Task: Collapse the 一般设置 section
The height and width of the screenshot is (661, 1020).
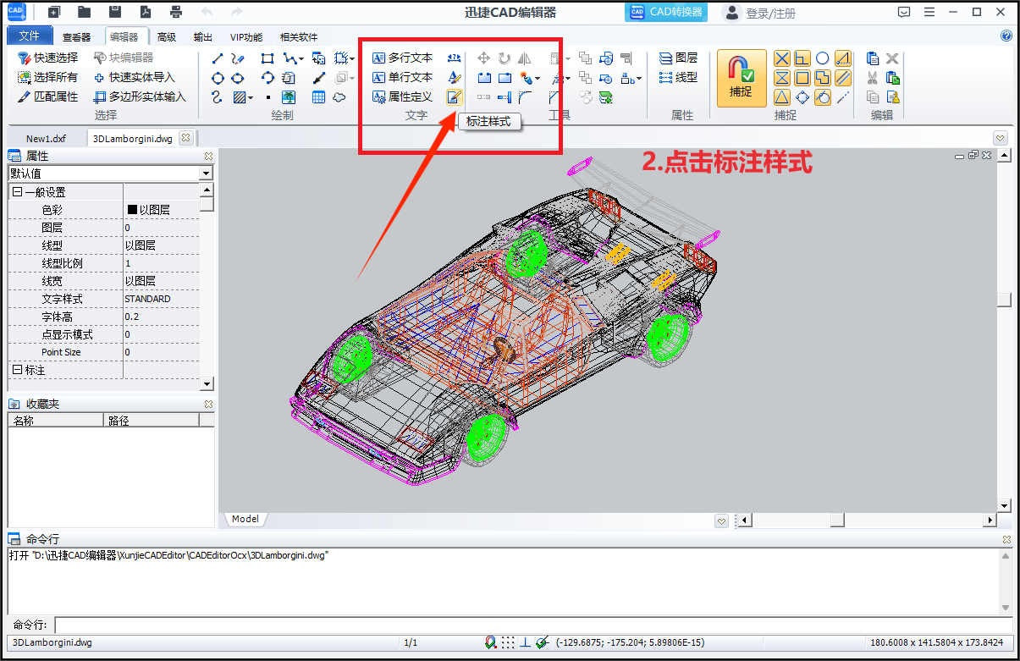Action: (x=17, y=192)
